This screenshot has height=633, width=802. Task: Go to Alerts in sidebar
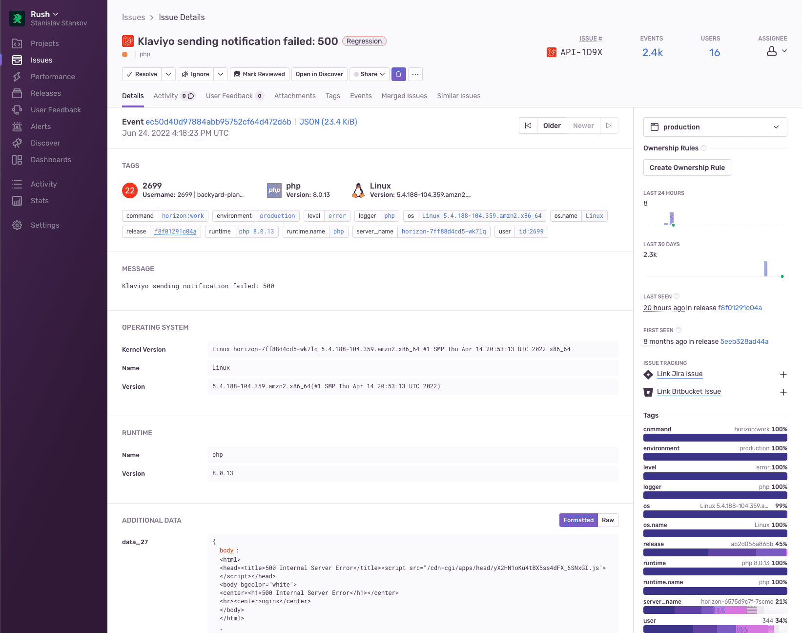click(41, 127)
